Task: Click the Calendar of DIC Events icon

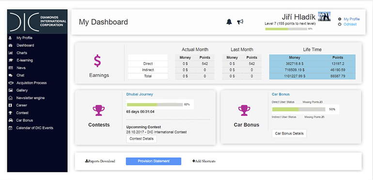Action: click(10, 128)
